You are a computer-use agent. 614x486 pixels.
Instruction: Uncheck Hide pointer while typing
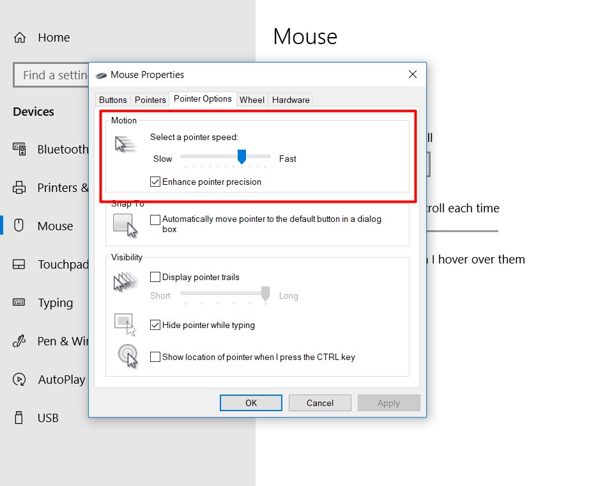coord(155,325)
